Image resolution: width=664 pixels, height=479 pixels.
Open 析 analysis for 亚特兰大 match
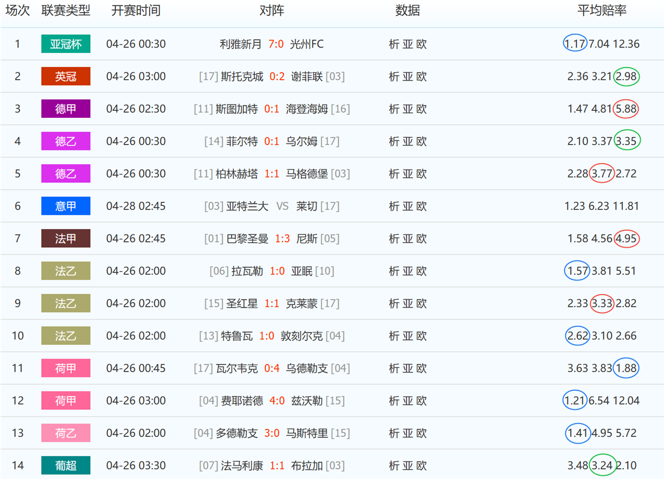point(394,206)
